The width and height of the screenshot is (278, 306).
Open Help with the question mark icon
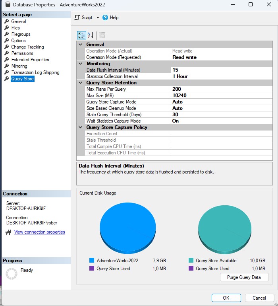pyautogui.click(x=105, y=18)
